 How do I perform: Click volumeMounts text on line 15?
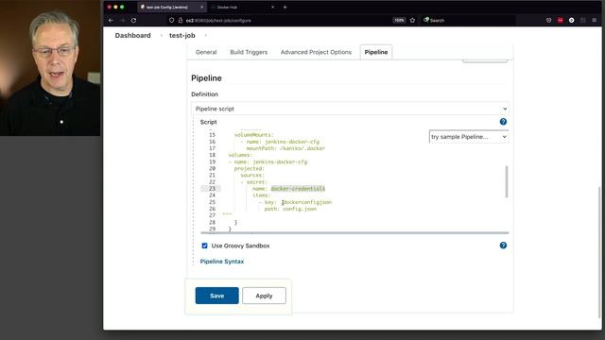(x=253, y=135)
